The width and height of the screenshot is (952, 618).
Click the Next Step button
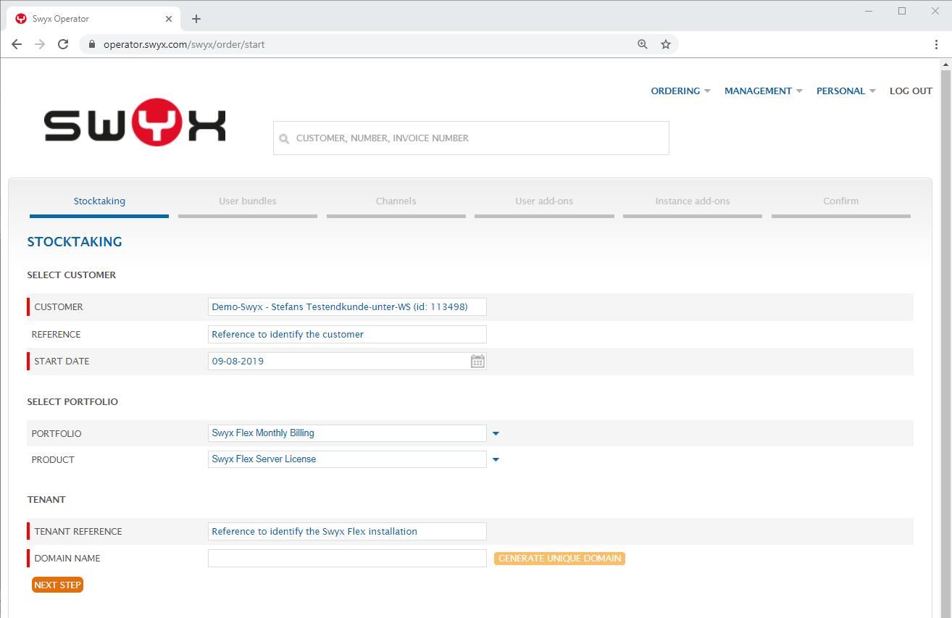click(57, 585)
